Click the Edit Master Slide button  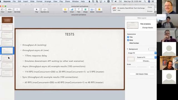pyautogui.click(x=142, y=74)
